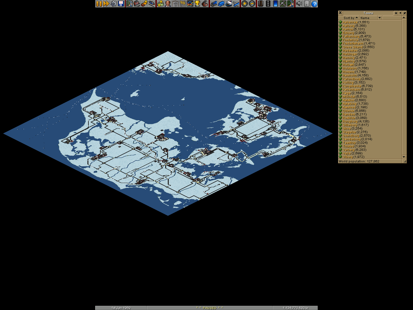Open the sound and music speaker icon

point(299,4)
